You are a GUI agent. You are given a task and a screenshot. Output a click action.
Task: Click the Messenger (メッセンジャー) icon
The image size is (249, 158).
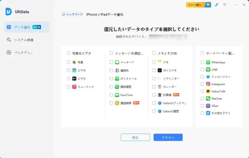(208, 77)
